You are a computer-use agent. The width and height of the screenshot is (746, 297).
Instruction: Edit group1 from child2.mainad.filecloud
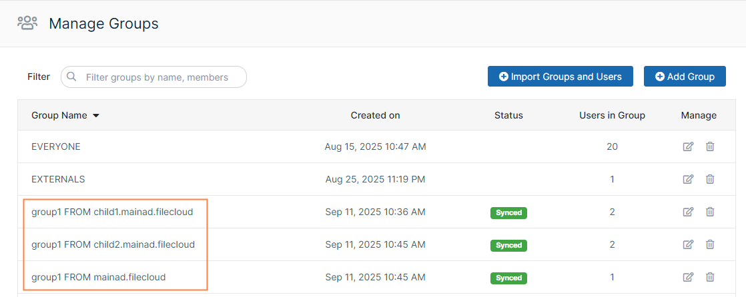pos(688,244)
